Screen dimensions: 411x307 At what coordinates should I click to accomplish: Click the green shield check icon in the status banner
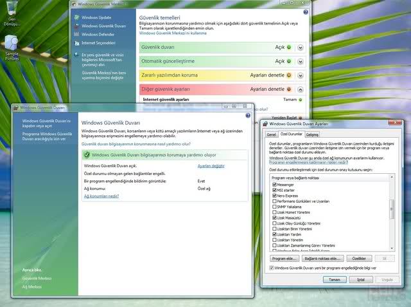(87, 155)
